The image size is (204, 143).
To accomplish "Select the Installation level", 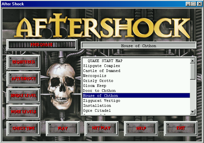I will [136, 106].
